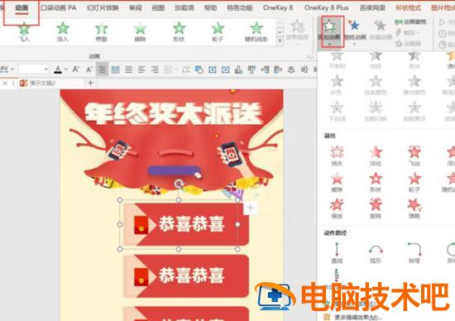Switch to the 幻灯片放映 tab
This screenshot has height=321, width=455.
(103, 7)
